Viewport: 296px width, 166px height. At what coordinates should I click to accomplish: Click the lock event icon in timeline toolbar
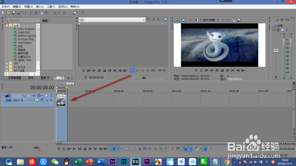point(165,149)
